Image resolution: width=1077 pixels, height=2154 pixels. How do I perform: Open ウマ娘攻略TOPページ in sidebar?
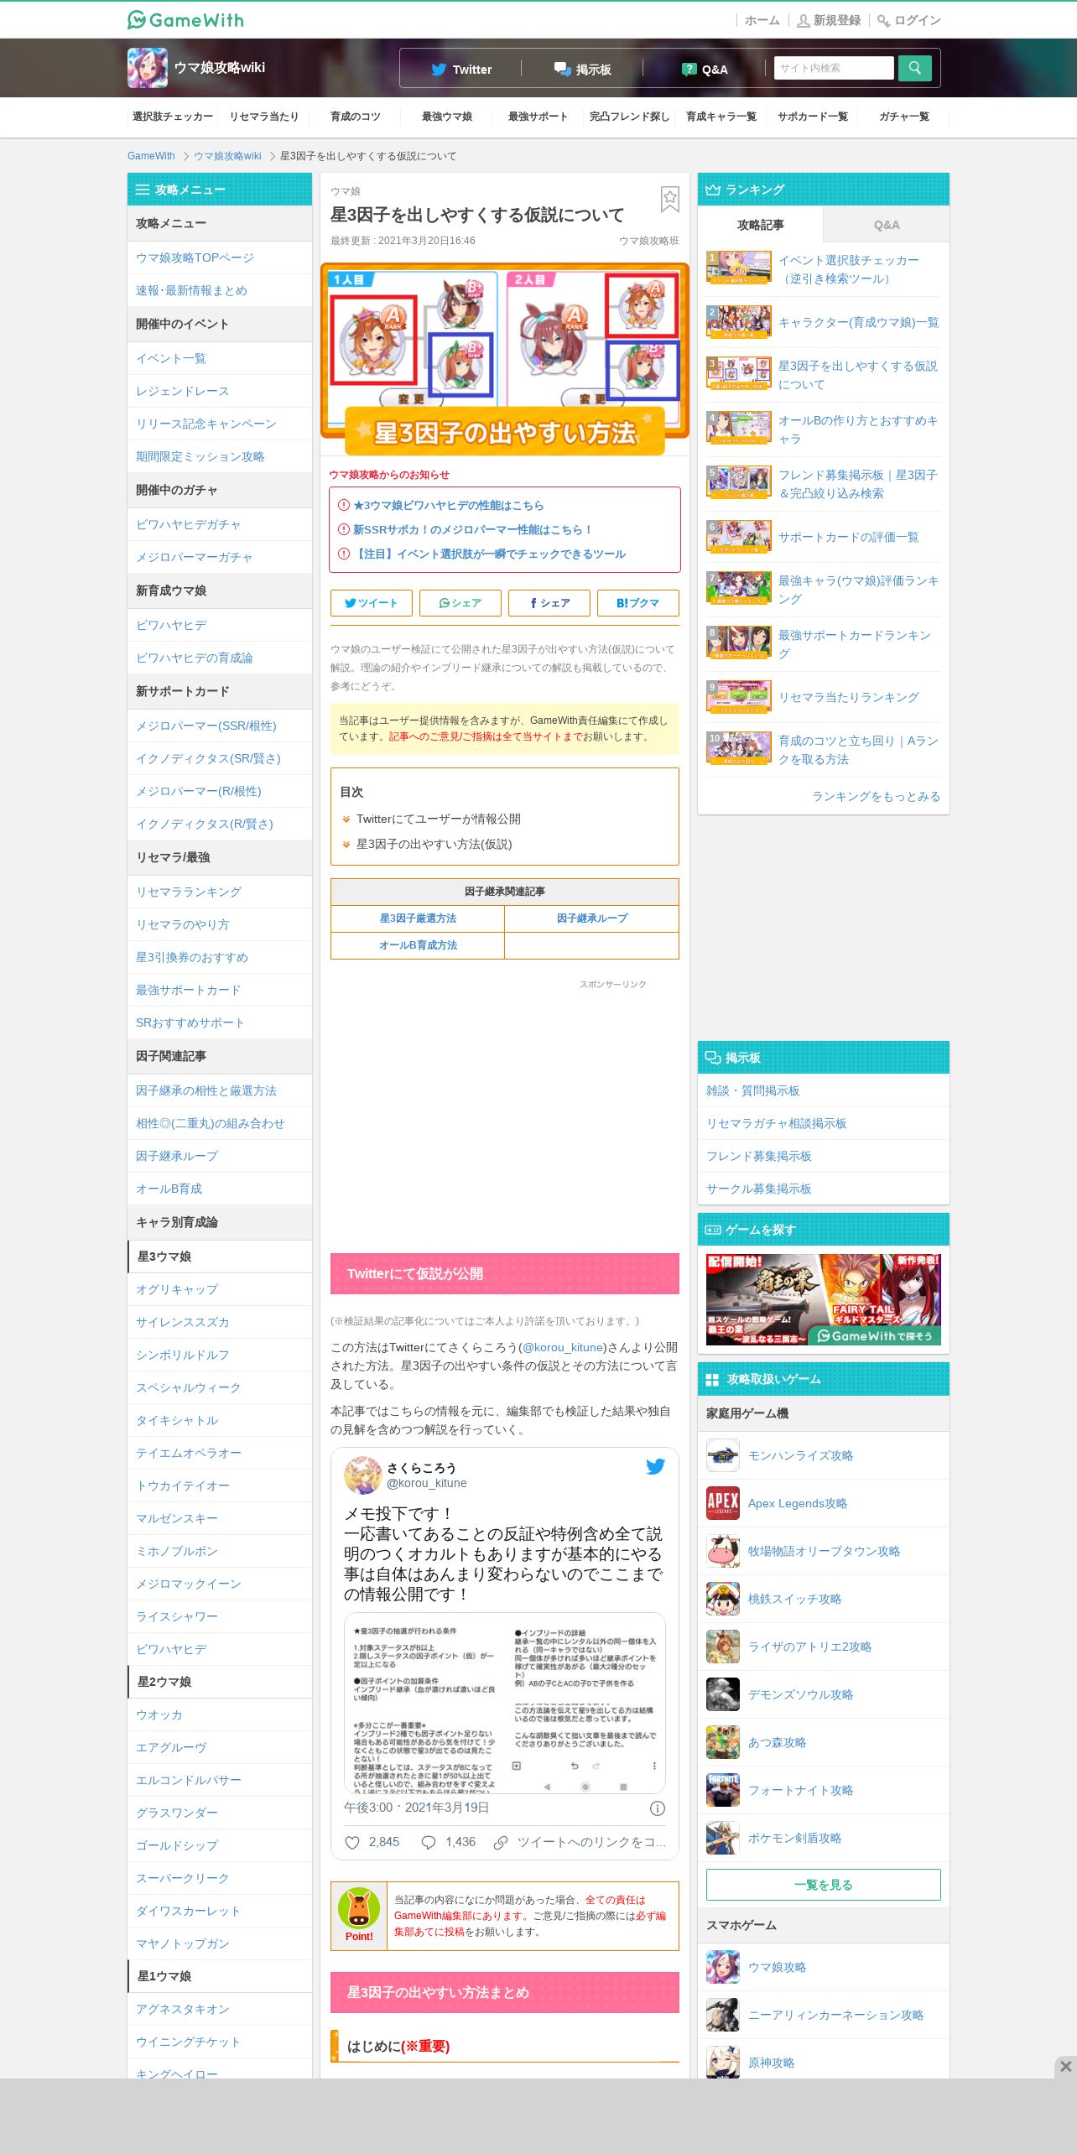tap(220, 258)
